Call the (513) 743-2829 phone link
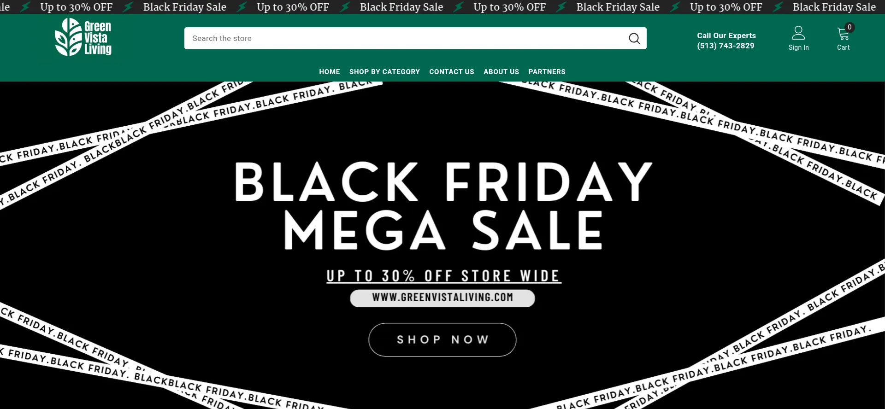 tap(726, 46)
